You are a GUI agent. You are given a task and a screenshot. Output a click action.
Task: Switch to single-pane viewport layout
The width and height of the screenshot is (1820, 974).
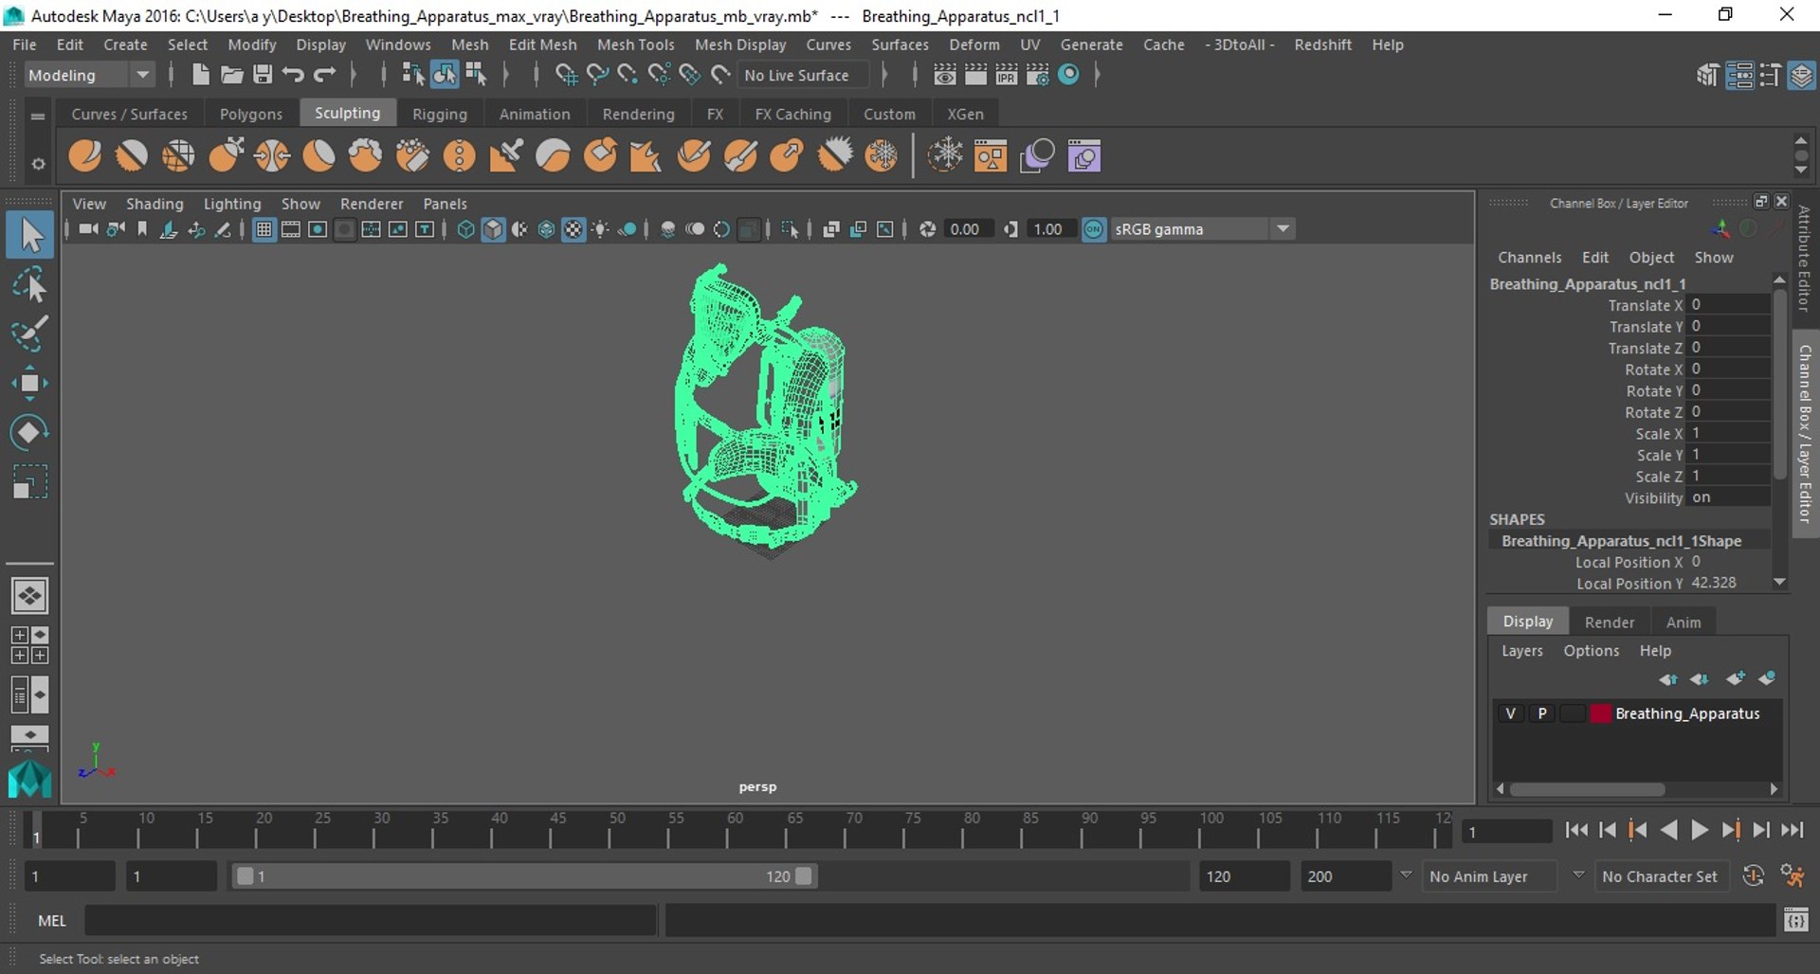coord(29,596)
